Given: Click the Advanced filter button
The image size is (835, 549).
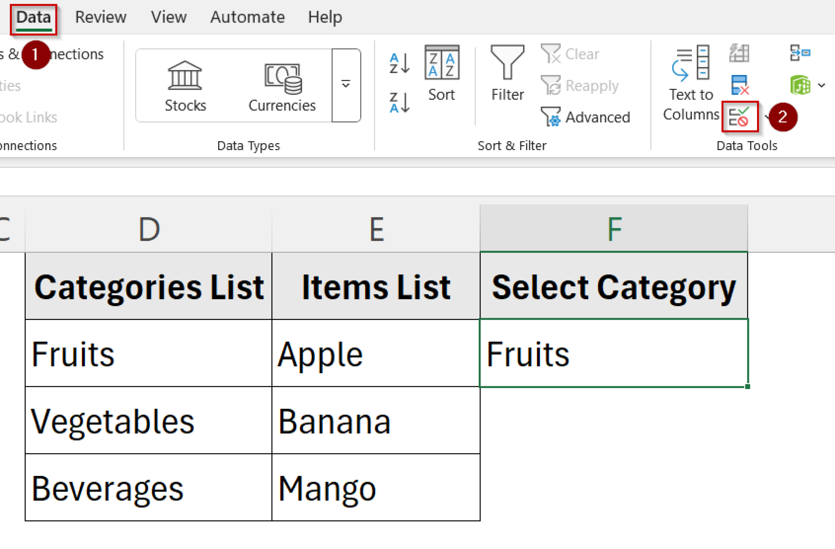Looking at the screenshot, I should click(x=587, y=117).
